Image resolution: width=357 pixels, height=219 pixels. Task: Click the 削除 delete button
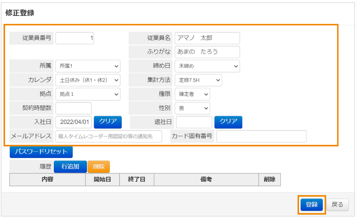(99, 167)
